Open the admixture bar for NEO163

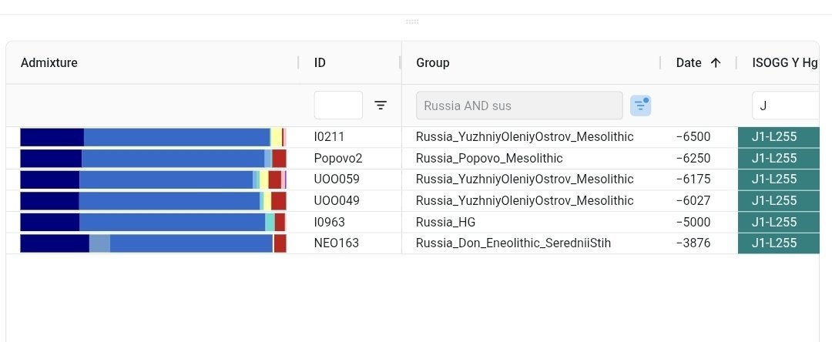coord(153,243)
